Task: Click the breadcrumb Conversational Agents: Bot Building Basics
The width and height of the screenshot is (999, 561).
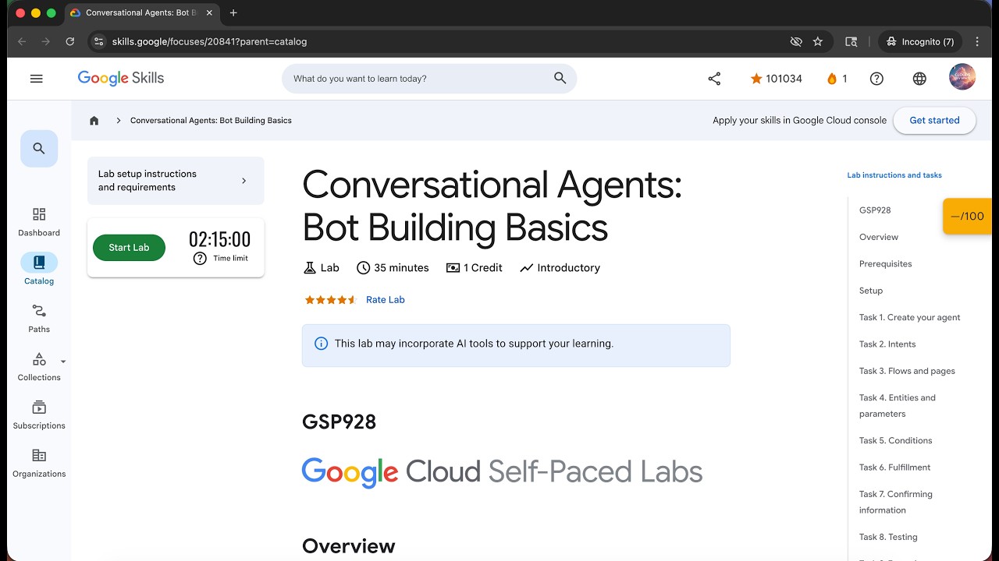Action: (211, 121)
